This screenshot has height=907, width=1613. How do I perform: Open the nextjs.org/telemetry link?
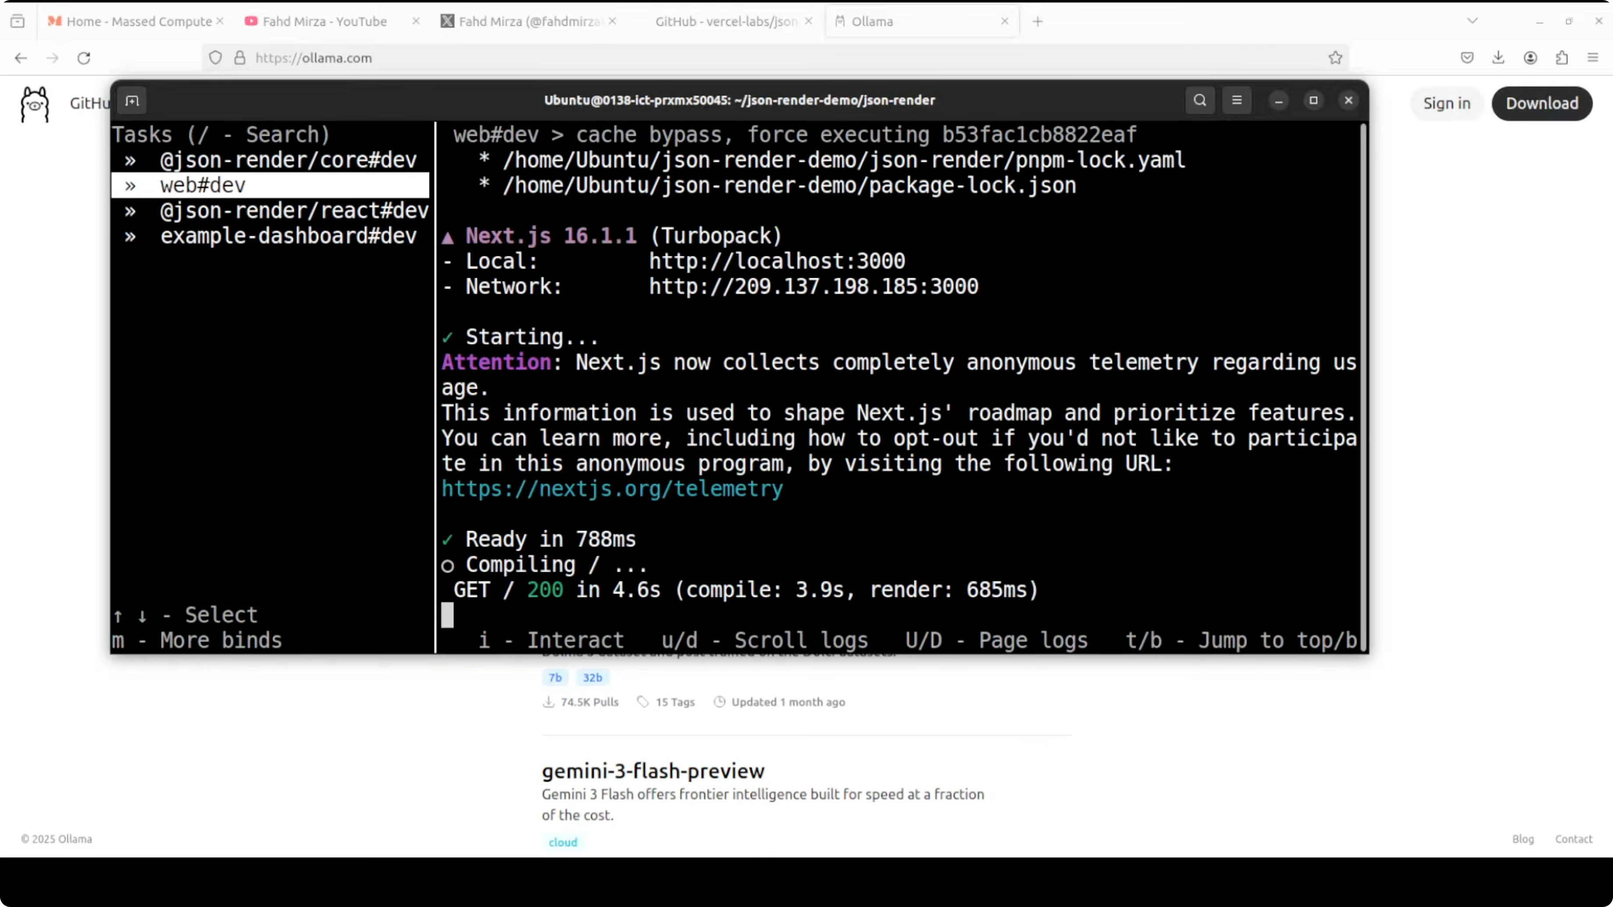pyautogui.click(x=611, y=489)
